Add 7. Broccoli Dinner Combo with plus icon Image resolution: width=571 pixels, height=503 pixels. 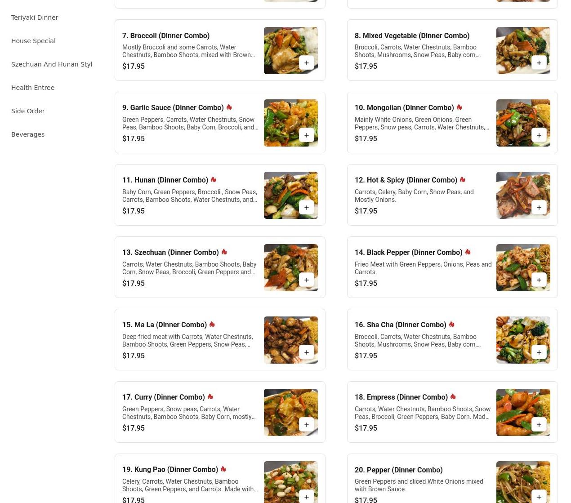[306, 63]
